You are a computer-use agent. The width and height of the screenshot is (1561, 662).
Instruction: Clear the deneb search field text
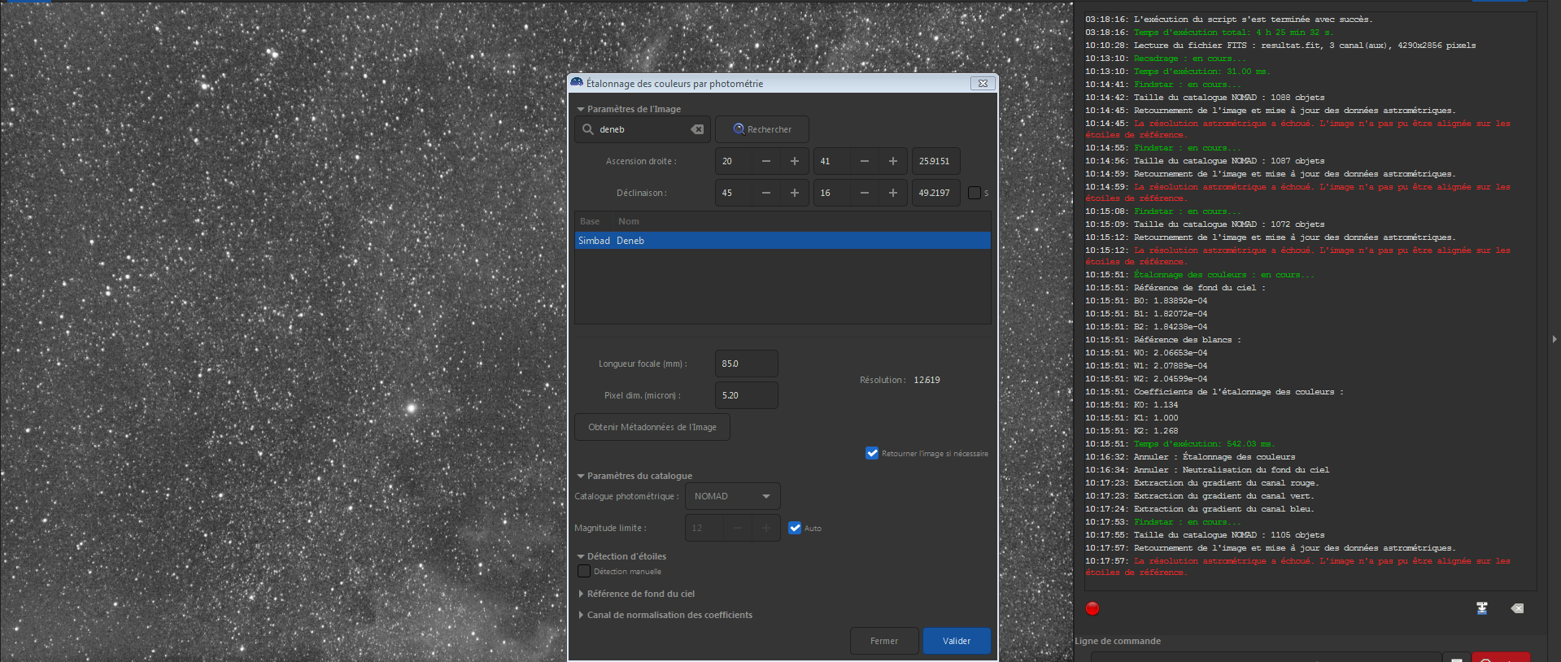[x=697, y=129]
